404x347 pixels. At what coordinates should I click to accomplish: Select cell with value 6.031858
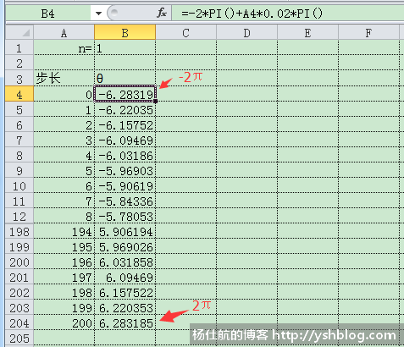point(125,262)
